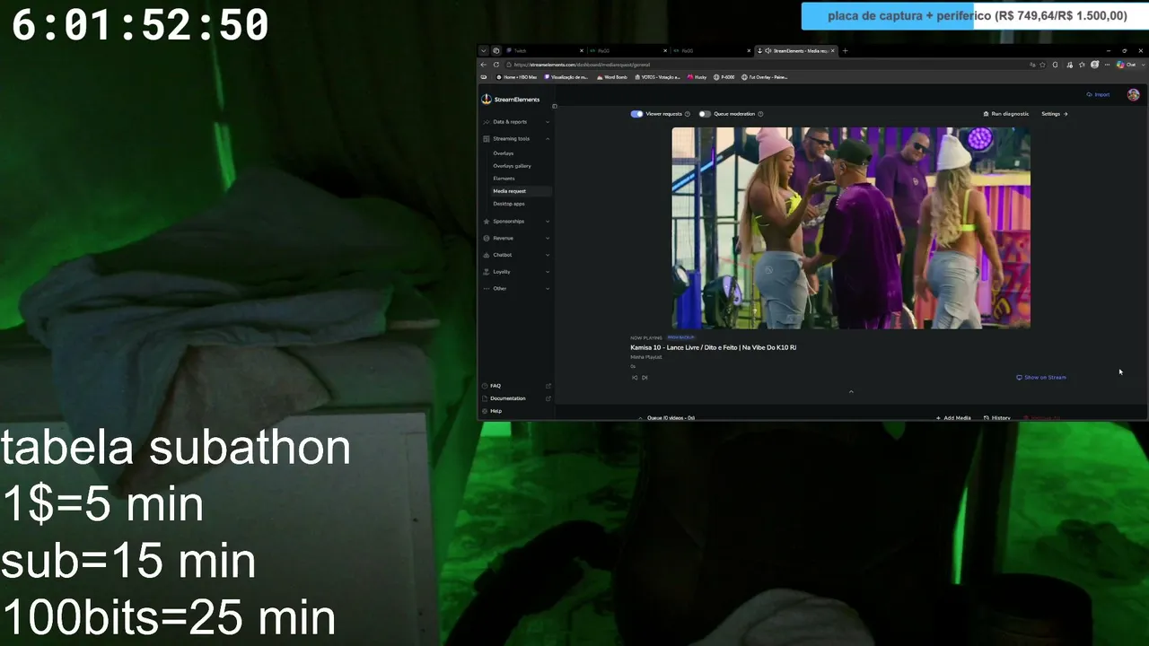Expand the Data & reports section

[548, 122]
